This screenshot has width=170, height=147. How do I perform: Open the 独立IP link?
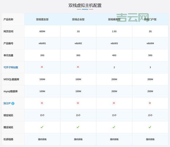point(7,103)
